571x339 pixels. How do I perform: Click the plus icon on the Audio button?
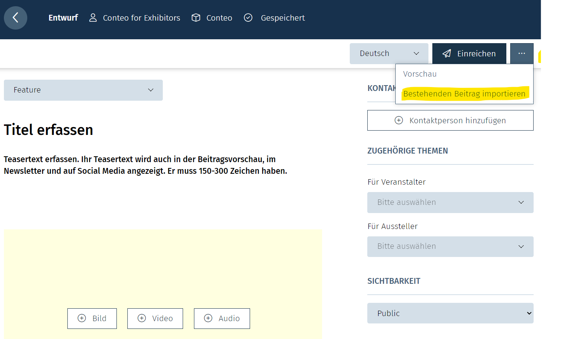pyautogui.click(x=208, y=318)
